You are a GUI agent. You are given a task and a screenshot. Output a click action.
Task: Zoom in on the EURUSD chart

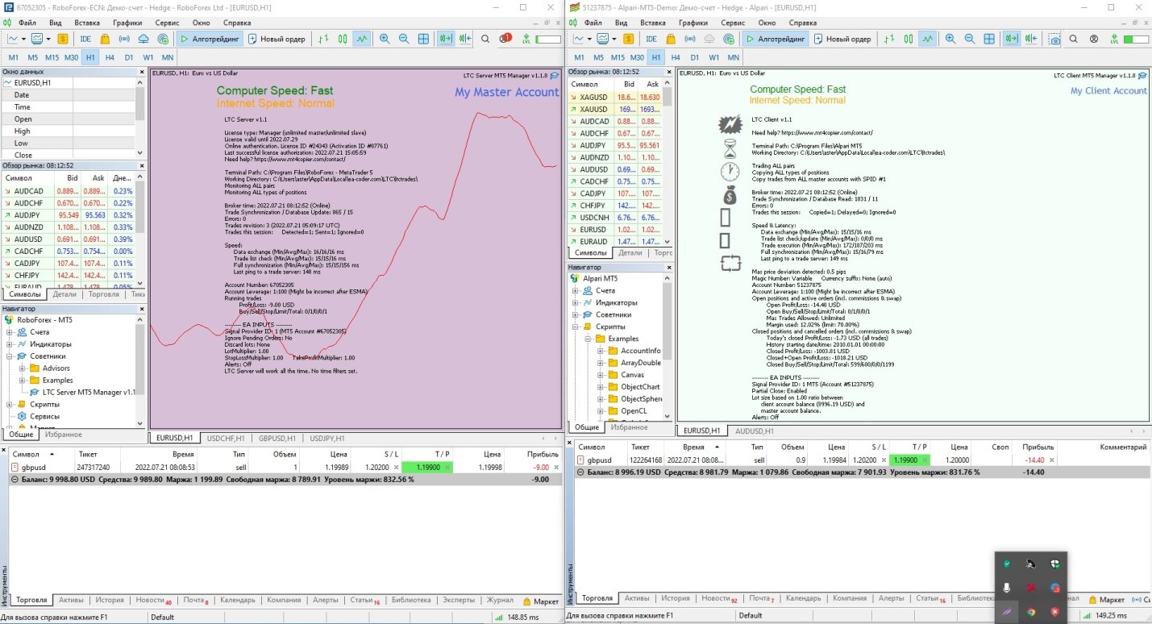tap(384, 38)
